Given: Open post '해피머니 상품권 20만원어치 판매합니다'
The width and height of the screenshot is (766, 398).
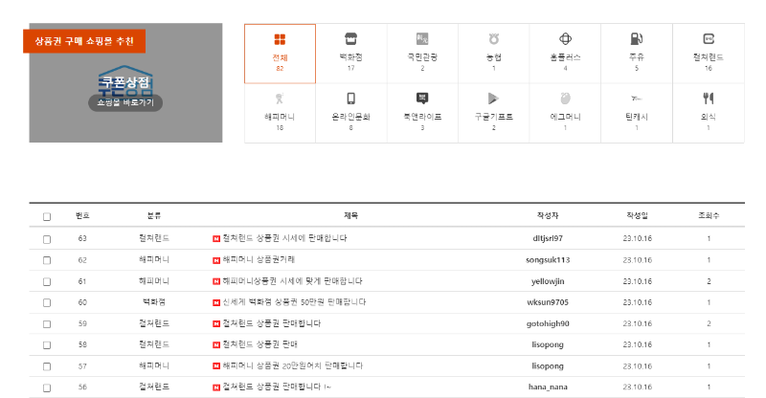Looking at the screenshot, I should tap(293, 365).
